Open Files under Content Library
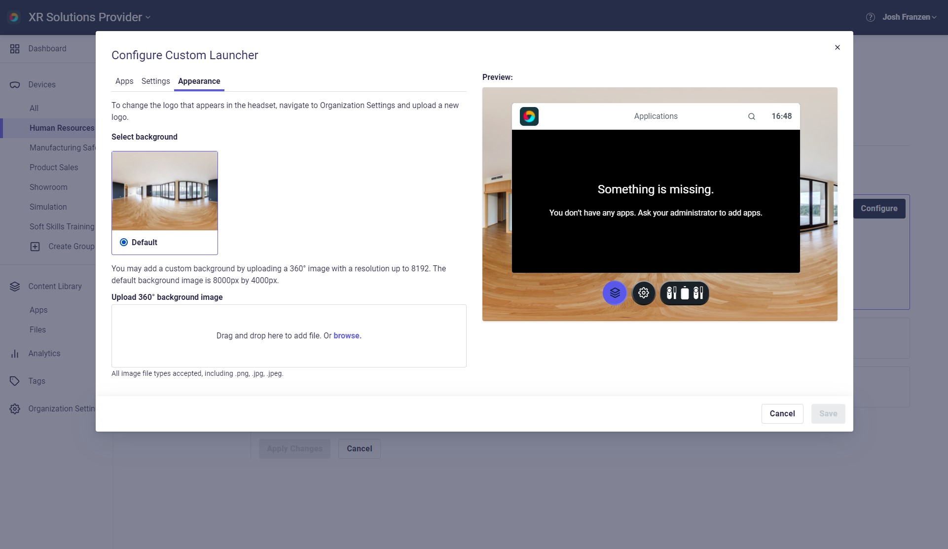This screenshot has height=549, width=948. [37, 330]
